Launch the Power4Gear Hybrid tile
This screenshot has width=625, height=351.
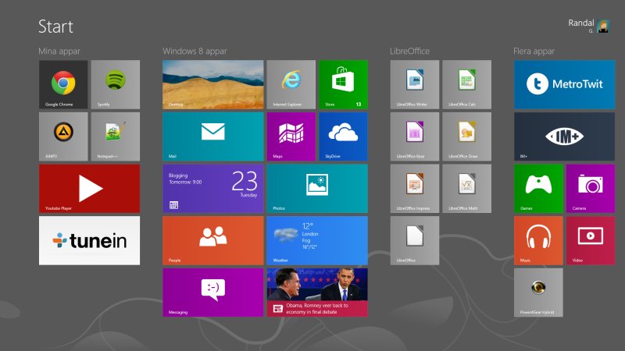click(538, 292)
